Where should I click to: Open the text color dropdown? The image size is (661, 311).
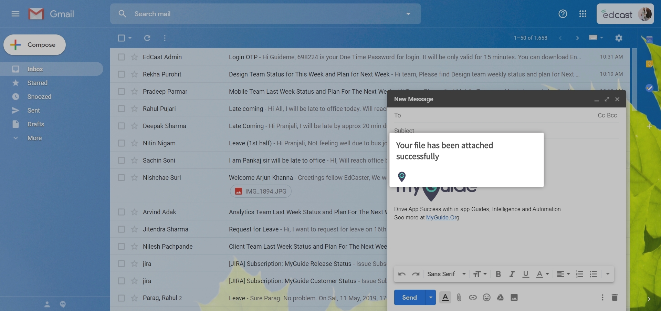pos(542,274)
